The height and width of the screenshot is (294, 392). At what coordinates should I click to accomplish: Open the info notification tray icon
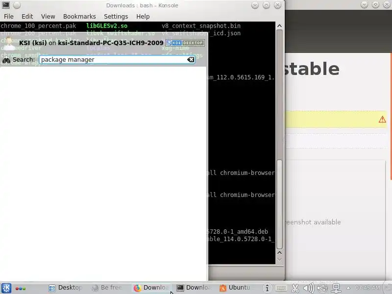pyautogui.click(x=267, y=288)
